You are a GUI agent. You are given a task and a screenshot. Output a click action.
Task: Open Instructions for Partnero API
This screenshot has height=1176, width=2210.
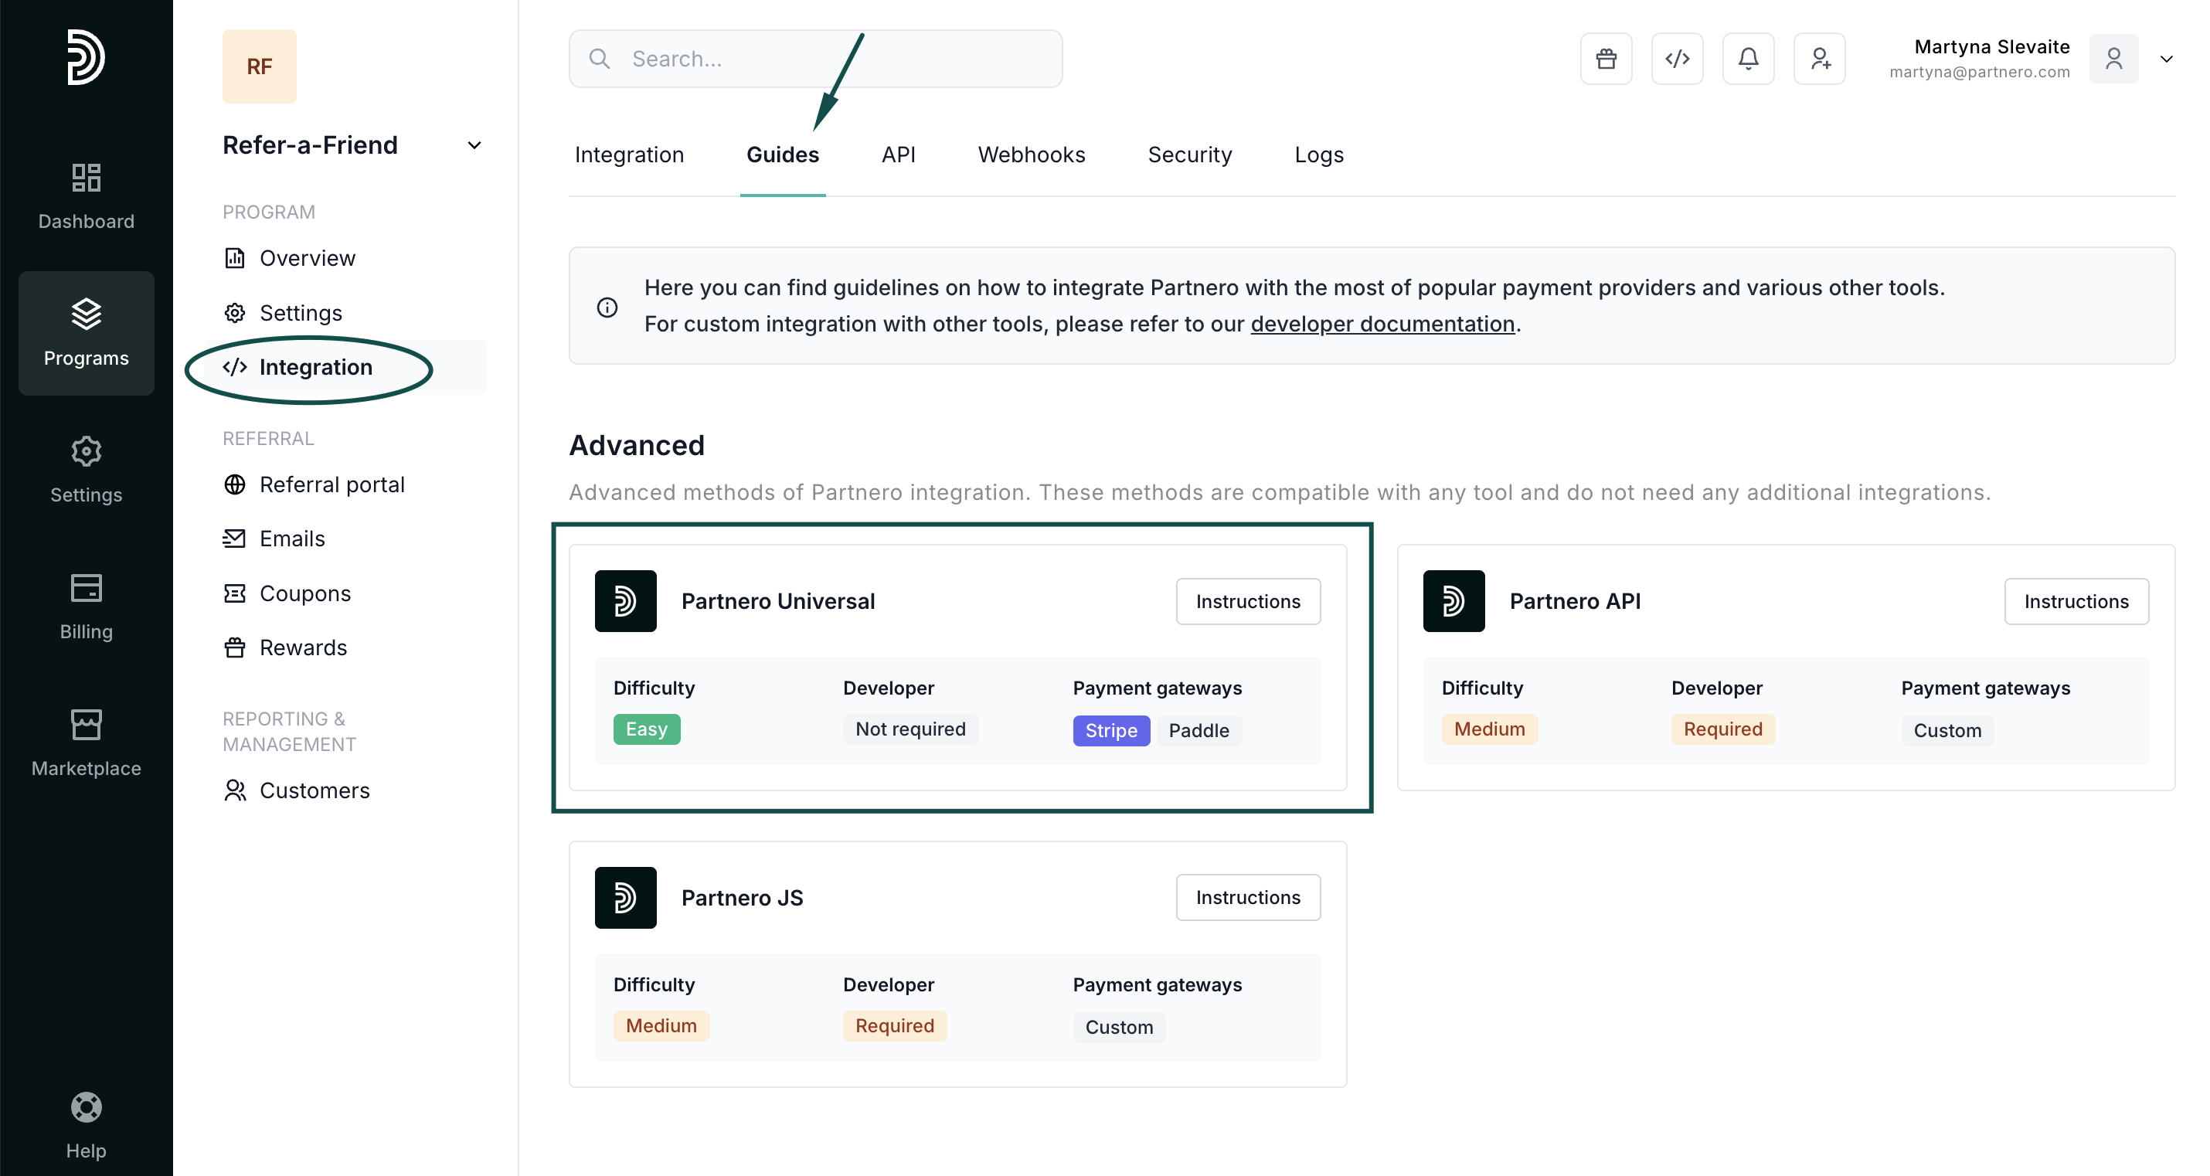(x=2076, y=601)
